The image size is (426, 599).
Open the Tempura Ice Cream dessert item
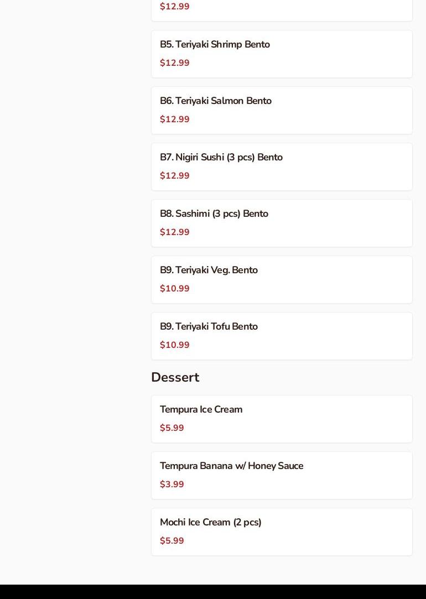point(201,410)
